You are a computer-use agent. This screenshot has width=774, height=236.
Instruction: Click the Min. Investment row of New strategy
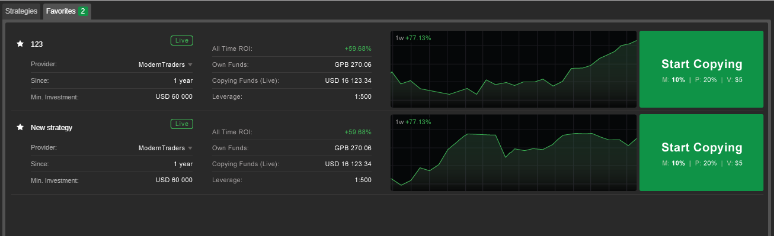(111, 180)
